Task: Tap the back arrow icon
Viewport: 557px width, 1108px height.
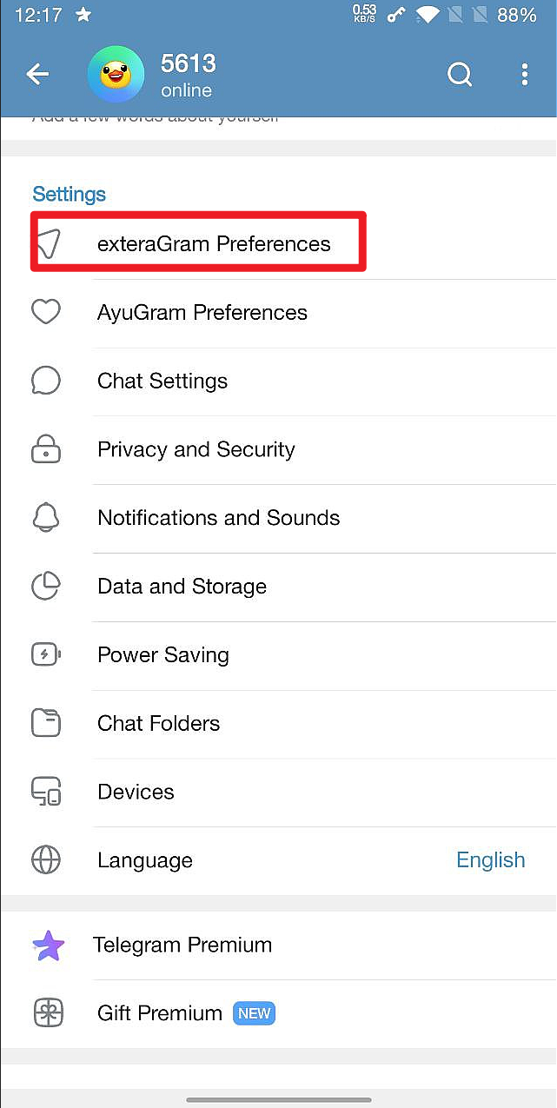Action: pos(37,75)
